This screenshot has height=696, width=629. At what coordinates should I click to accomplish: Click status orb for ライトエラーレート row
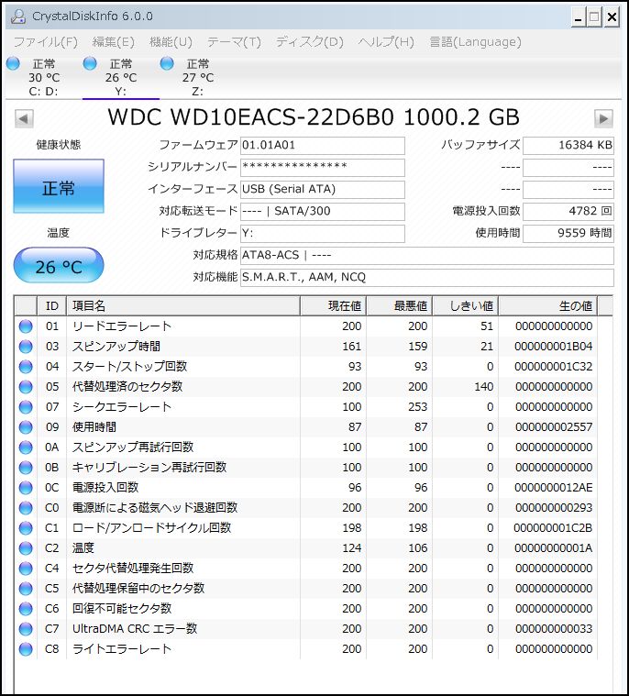pyautogui.click(x=26, y=649)
